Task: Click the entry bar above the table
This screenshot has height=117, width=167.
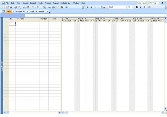Action: pos(96,15)
